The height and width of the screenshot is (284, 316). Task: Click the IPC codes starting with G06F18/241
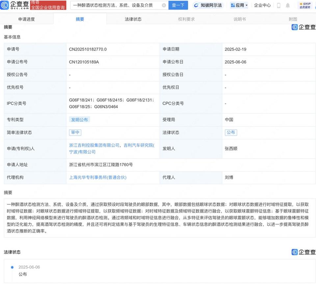point(112,103)
